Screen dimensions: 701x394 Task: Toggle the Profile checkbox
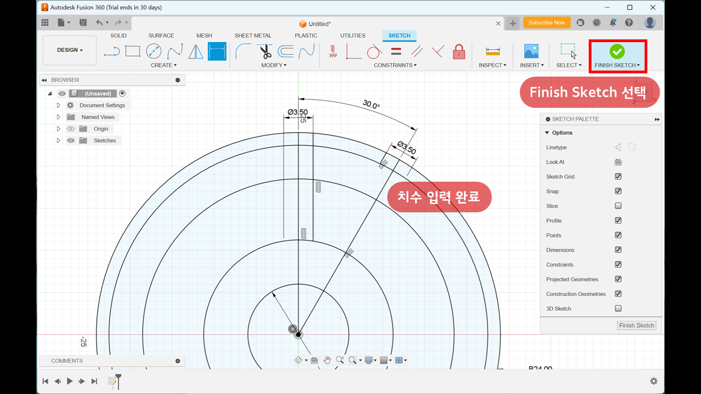point(618,221)
